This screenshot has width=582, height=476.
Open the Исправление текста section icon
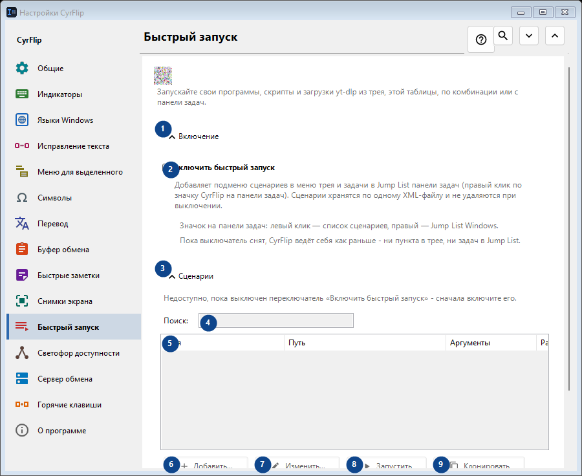point(22,146)
